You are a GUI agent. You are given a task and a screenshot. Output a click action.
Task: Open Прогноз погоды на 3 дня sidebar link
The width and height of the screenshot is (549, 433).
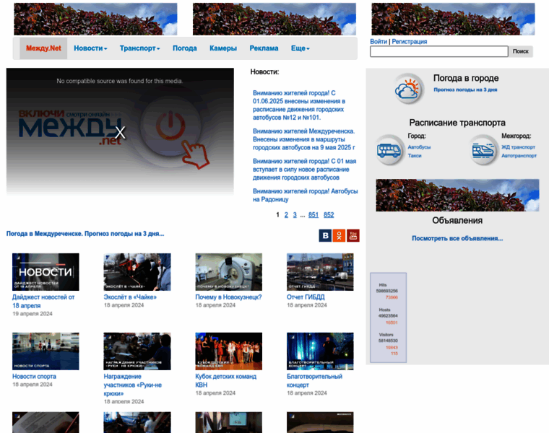point(465,89)
